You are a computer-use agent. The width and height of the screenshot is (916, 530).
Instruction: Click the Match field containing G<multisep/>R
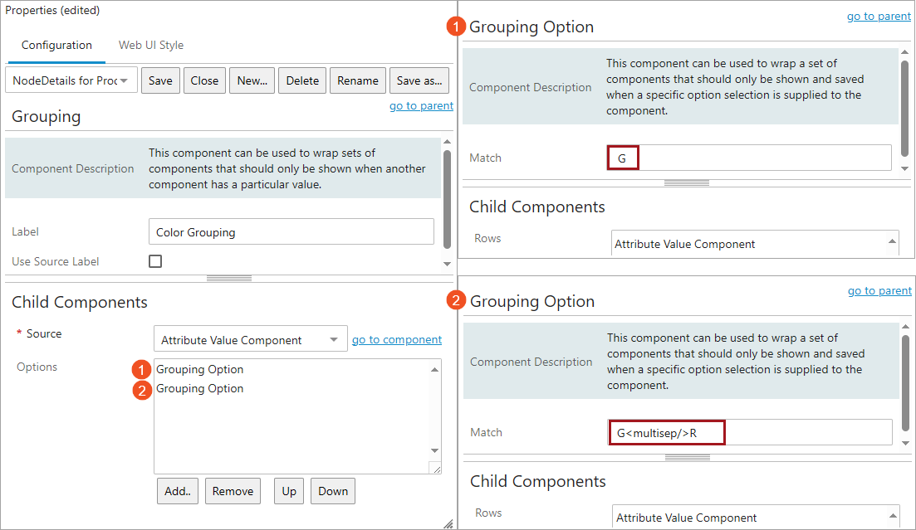click(749, 432)
